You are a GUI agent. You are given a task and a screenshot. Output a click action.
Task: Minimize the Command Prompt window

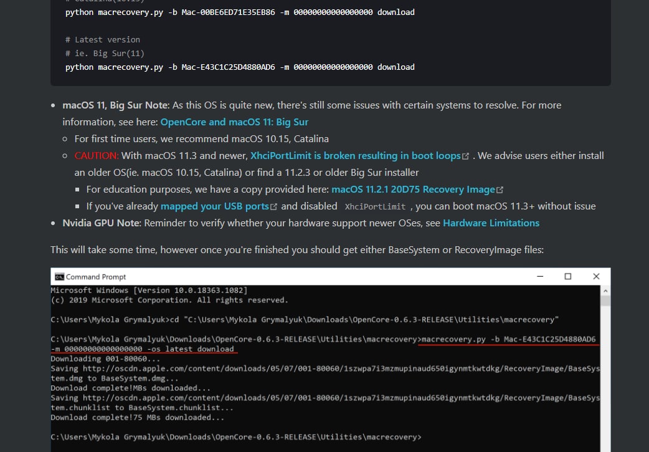pyautogui.click(x=540, y=276)
